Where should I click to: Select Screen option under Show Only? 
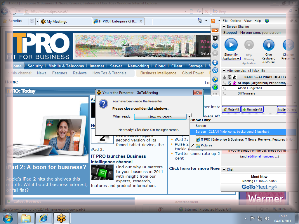coord(243,126)
